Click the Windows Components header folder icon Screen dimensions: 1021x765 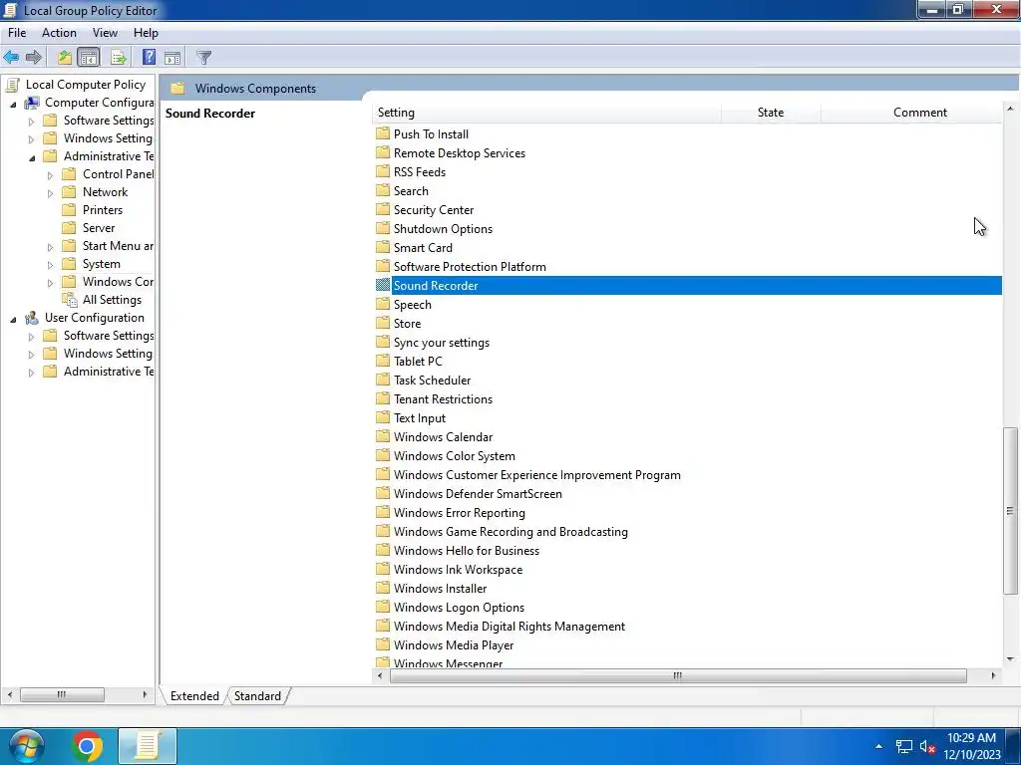coord(177,88)
